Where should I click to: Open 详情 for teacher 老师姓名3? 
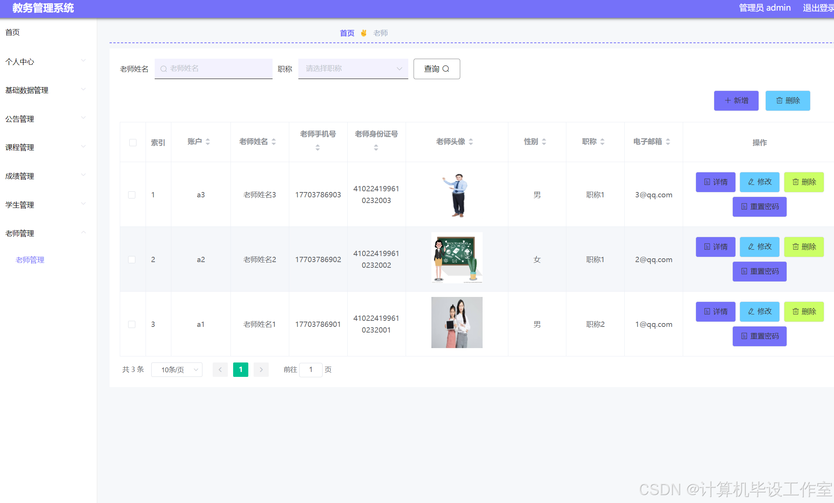(715, 182)
